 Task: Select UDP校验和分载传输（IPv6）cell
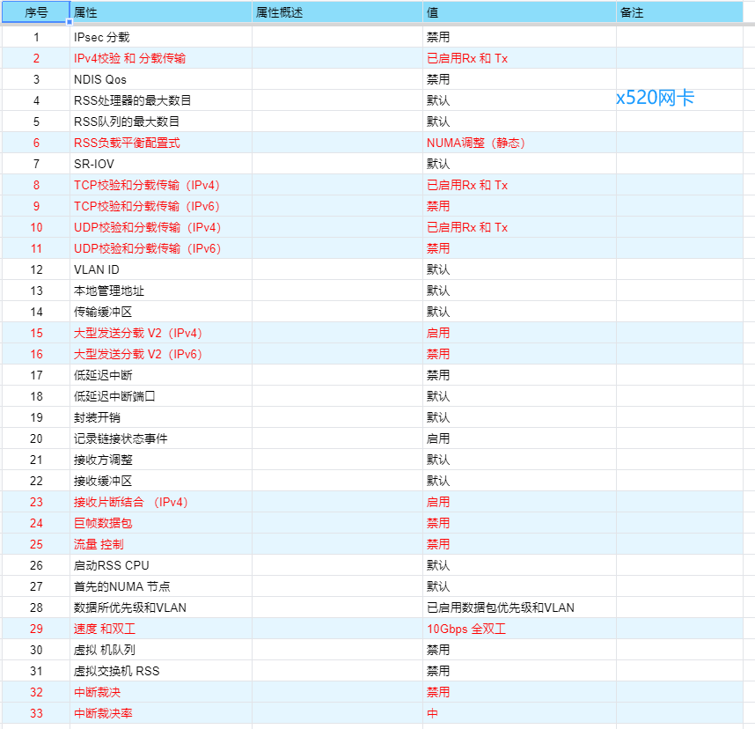[x=161, y=248]
